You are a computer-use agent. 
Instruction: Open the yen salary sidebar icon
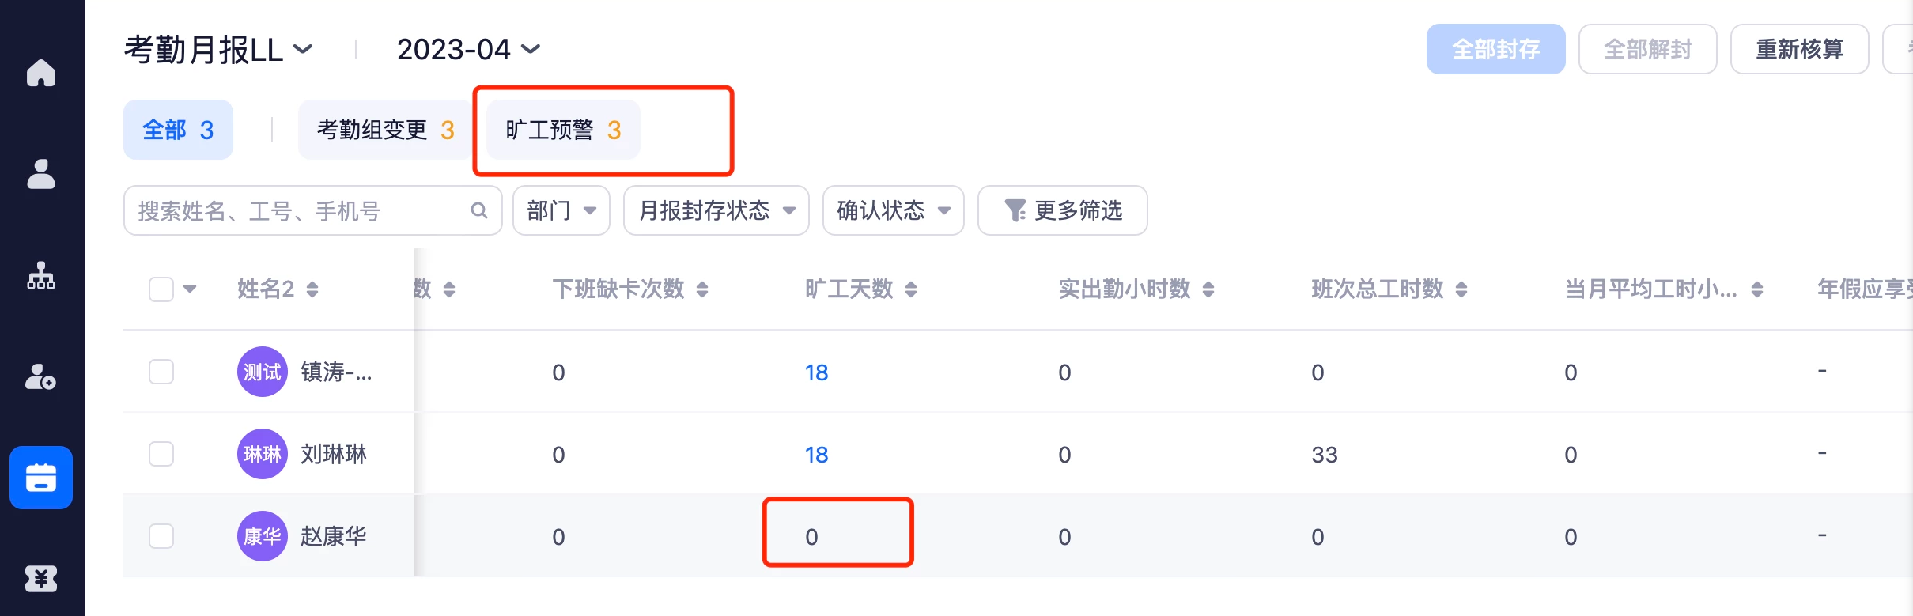41,579
